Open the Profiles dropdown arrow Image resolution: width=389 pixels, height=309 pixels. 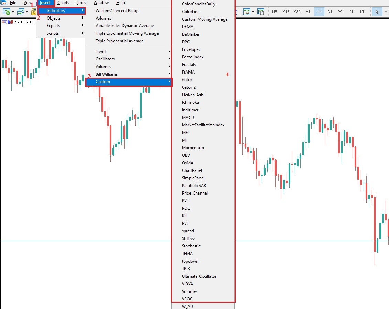[27, 12]
